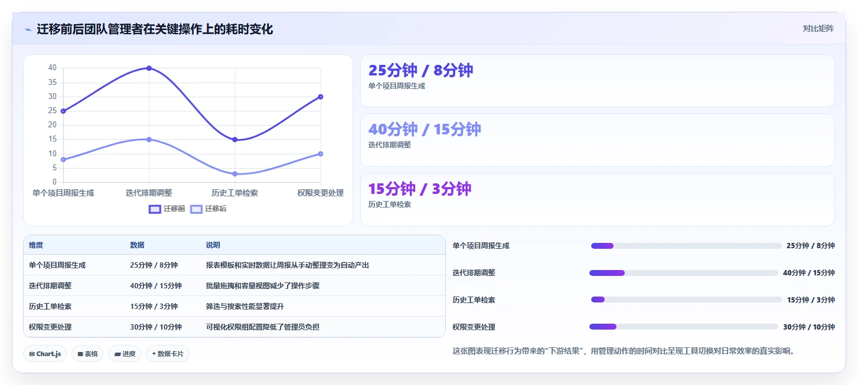This screenshot has height=385, width=858.
Task: Click the 迁移后 legend color box
Action: pos(196,209)
